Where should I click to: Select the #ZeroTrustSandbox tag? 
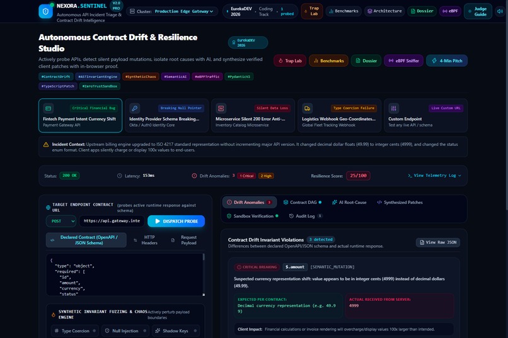[x=100, y=86]
